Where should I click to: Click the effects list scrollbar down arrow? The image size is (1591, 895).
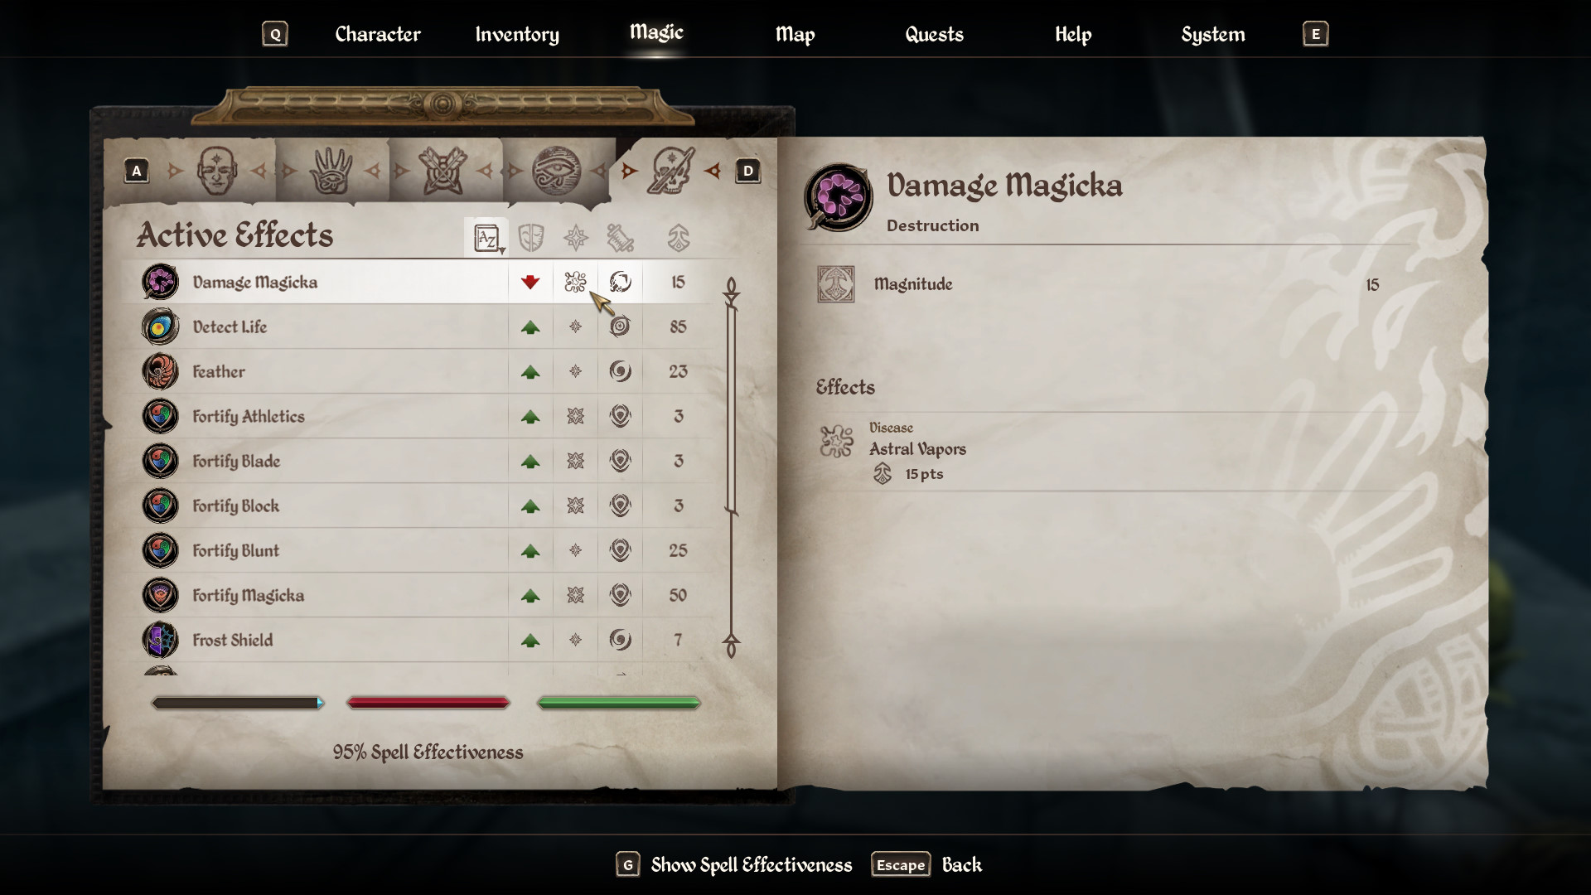pyautogui.click(x=731, y=645)
